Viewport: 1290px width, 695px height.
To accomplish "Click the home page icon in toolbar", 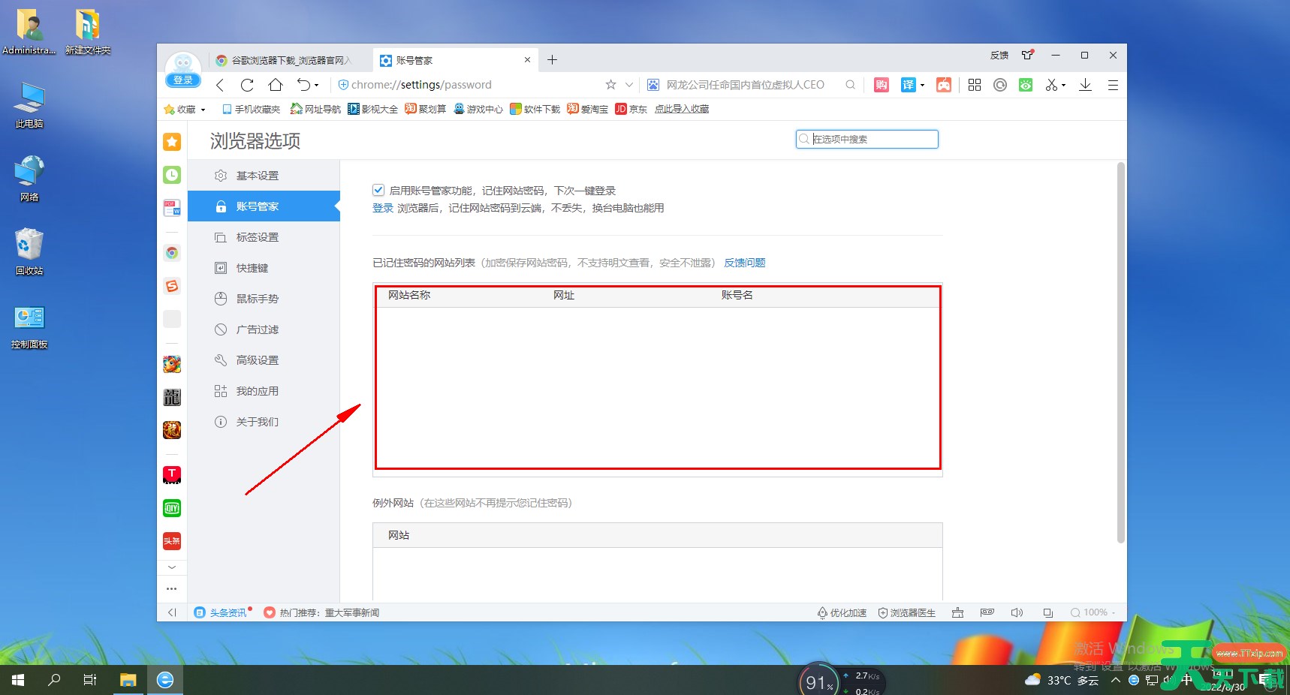I will tap(276, 85).
